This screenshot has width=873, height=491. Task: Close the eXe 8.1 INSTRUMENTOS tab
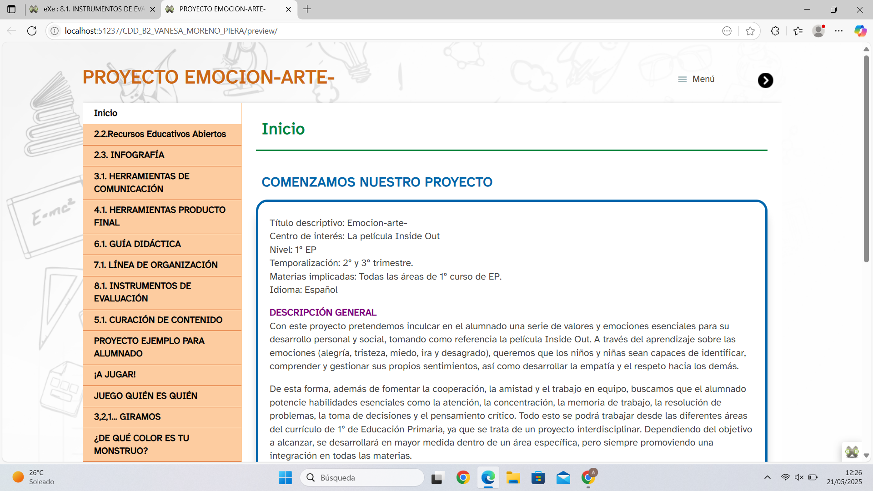152,9
